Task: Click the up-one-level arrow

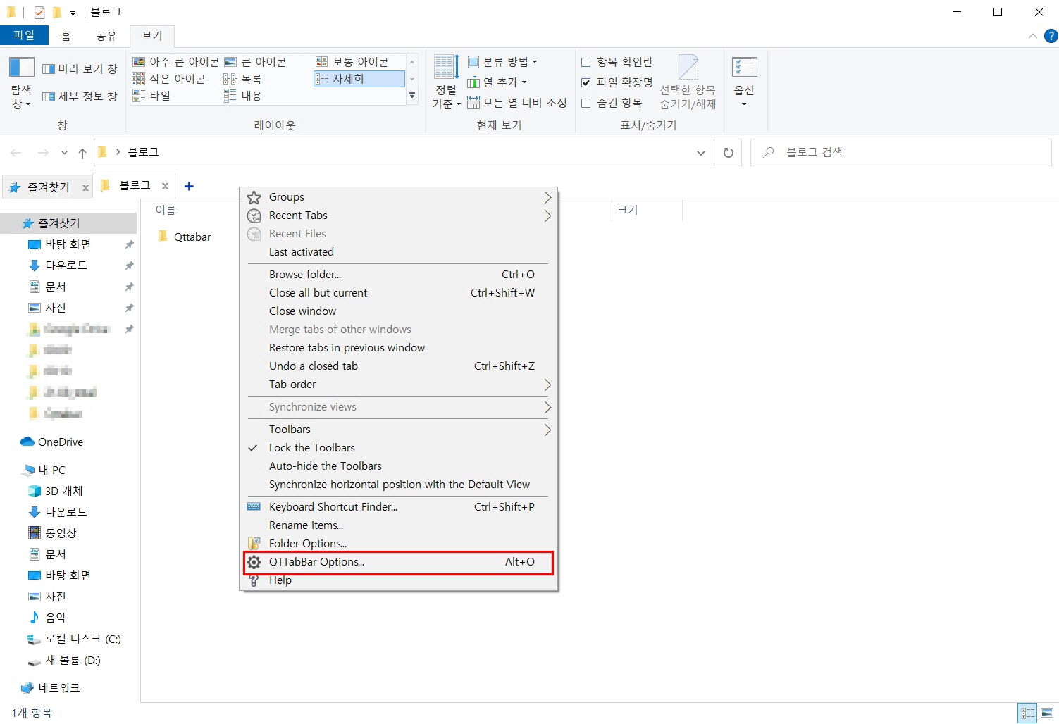Action: click(82, 153)
